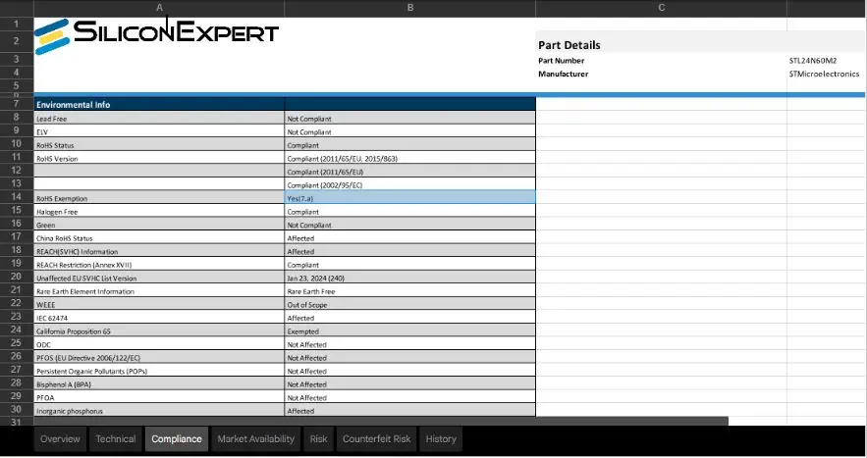Select the 'Not Affected' value for PFOA

tap(409, 396)
